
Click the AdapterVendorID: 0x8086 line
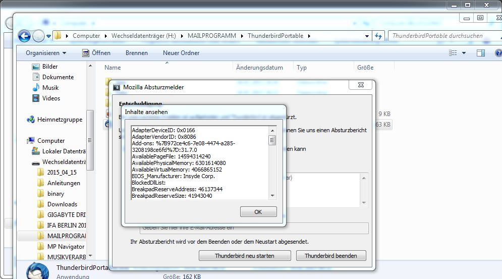point(164,137)
